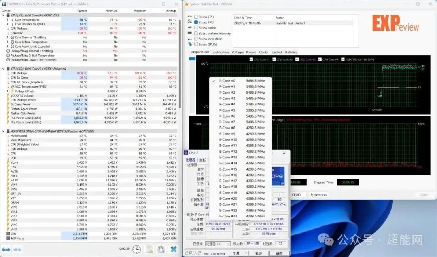
Task: Collapse CPU [#0] i9-14900K Enhanced group
Action: click(3, 69)
